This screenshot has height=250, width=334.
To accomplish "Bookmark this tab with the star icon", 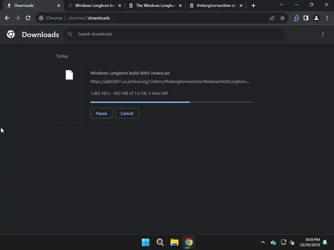I will tap(282, 18).
